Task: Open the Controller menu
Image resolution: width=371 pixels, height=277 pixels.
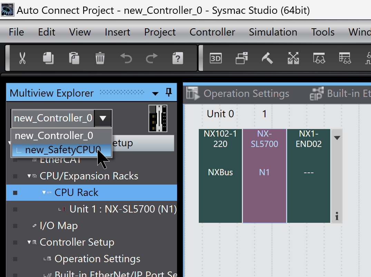Action: [212, 32]
